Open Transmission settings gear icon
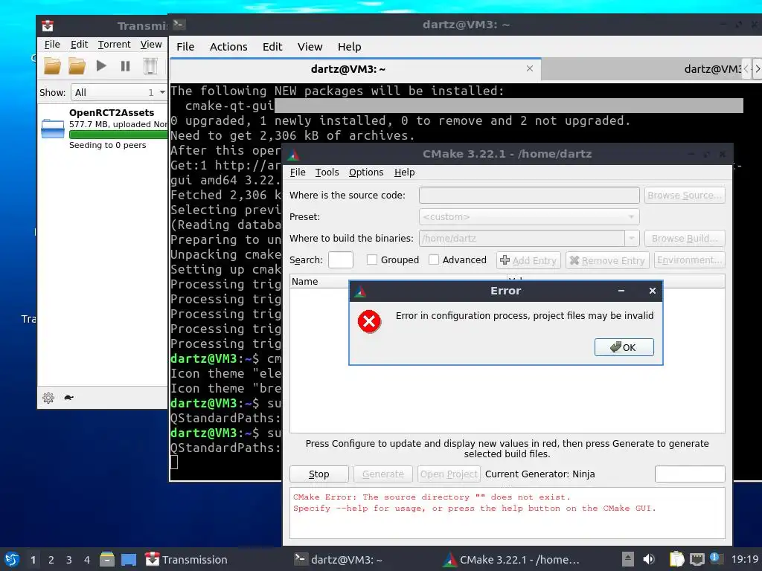 point(48,398)
